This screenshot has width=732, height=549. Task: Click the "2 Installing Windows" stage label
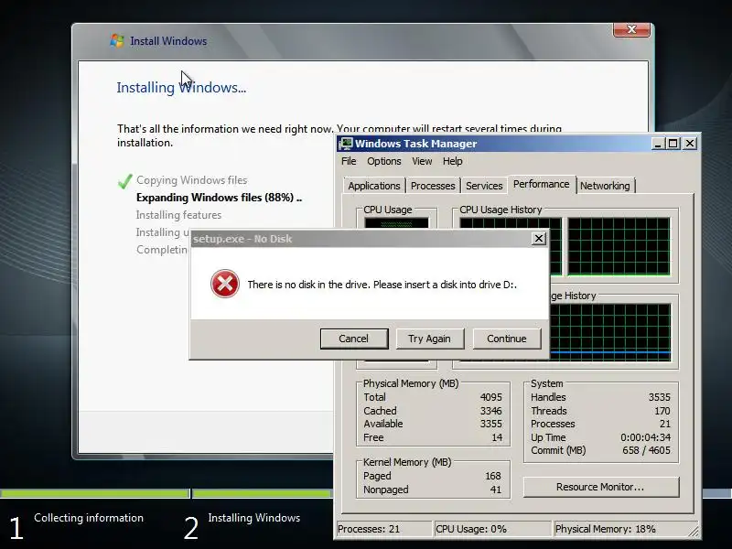coord(242,526)
